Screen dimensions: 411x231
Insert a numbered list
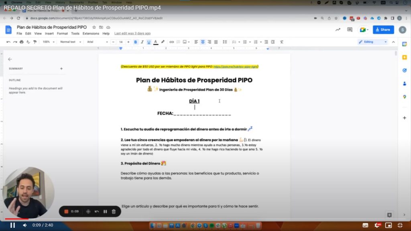pyautogui.click(x=256, y=42)
